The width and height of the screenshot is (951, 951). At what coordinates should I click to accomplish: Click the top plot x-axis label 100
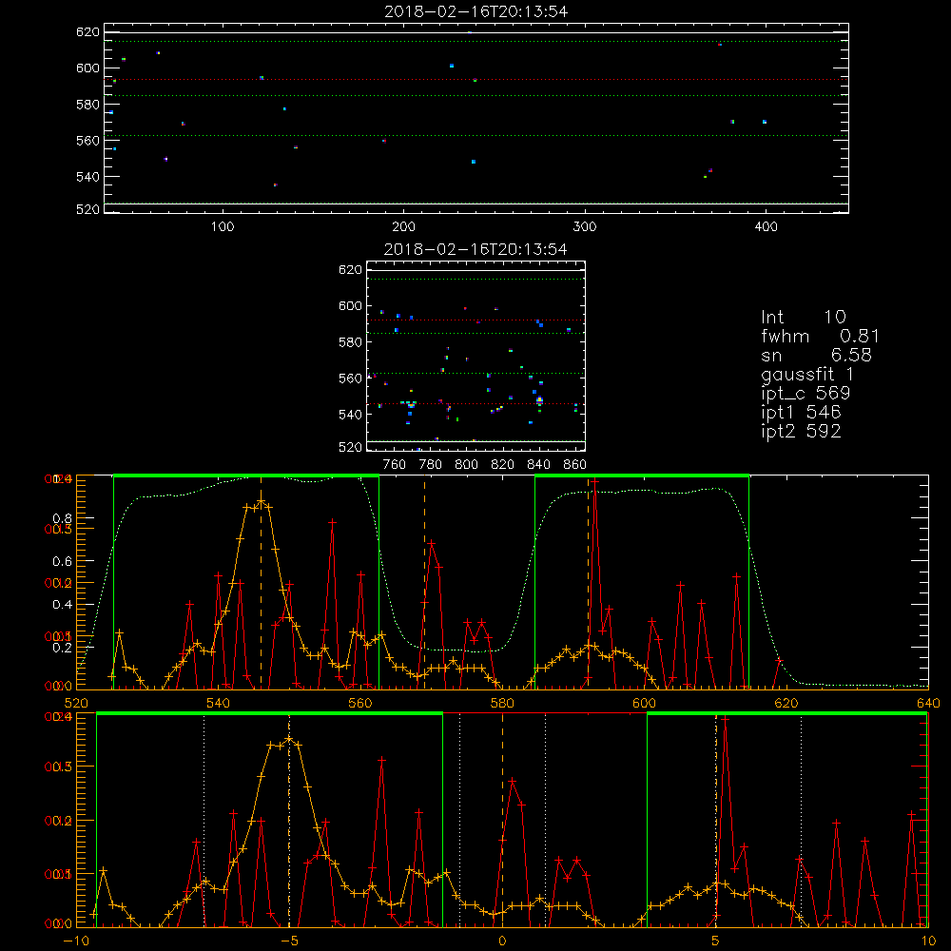point(223,227)
